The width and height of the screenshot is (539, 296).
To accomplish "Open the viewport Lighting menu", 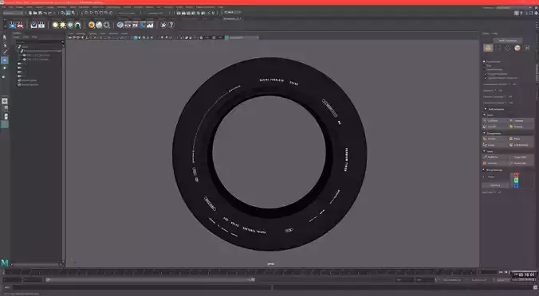I will [x=92, y=33].
